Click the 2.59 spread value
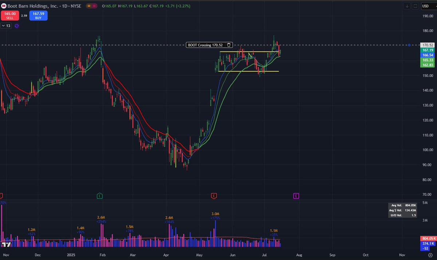The image size is (437, 260). click(x=24, y=16)
